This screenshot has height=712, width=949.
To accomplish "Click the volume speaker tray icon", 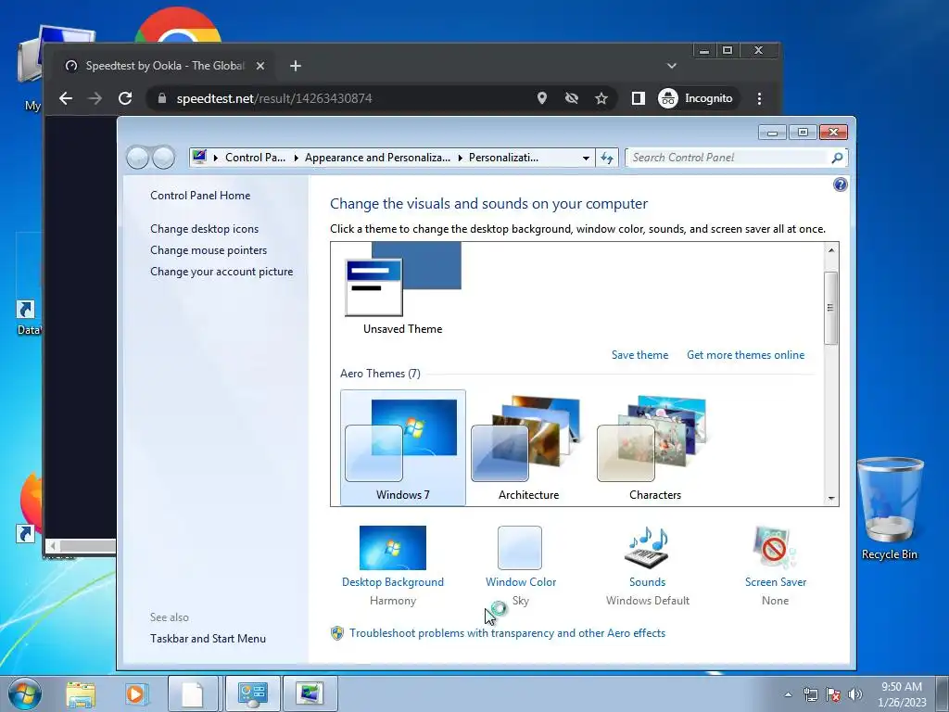I will coord(854,693).
